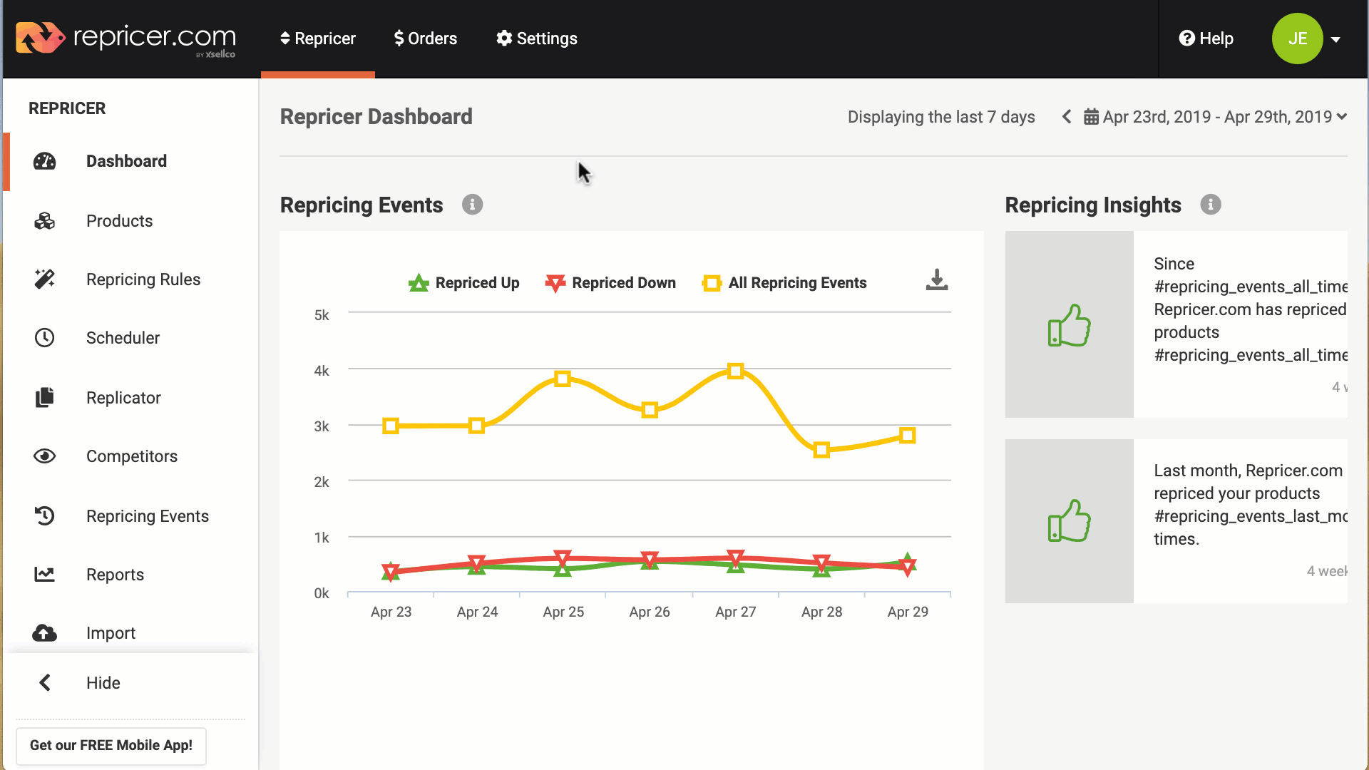This screenshot has height=770, width=1369.
Task: Click Get our FREE Mobile App button
Action: [x=111, y=746]
